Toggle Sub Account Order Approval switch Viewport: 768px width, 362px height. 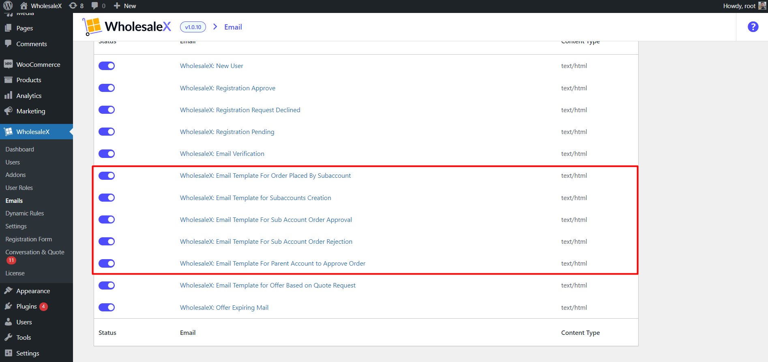107,219
